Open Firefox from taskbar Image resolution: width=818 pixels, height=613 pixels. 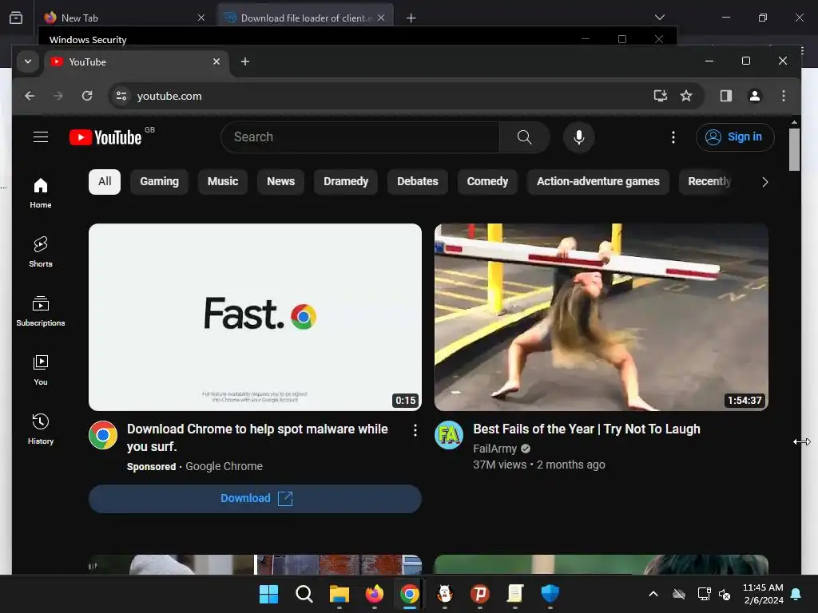tap(374, 594)
